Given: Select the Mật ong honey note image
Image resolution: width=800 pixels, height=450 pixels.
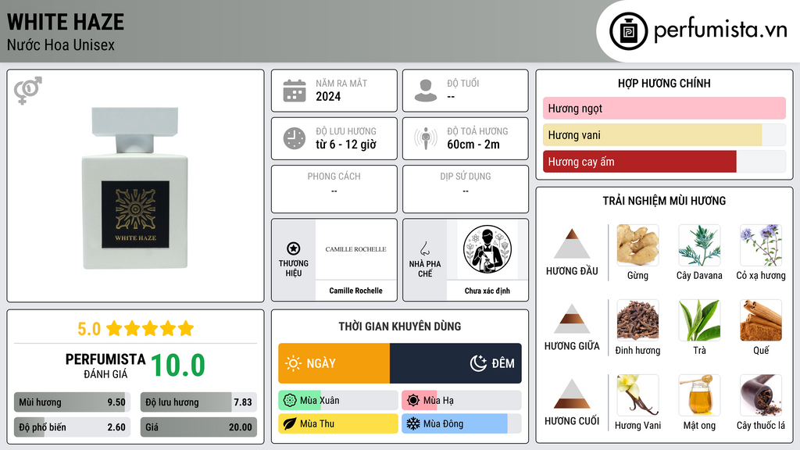Looking at the screenshot, I should tap(699, 395).
